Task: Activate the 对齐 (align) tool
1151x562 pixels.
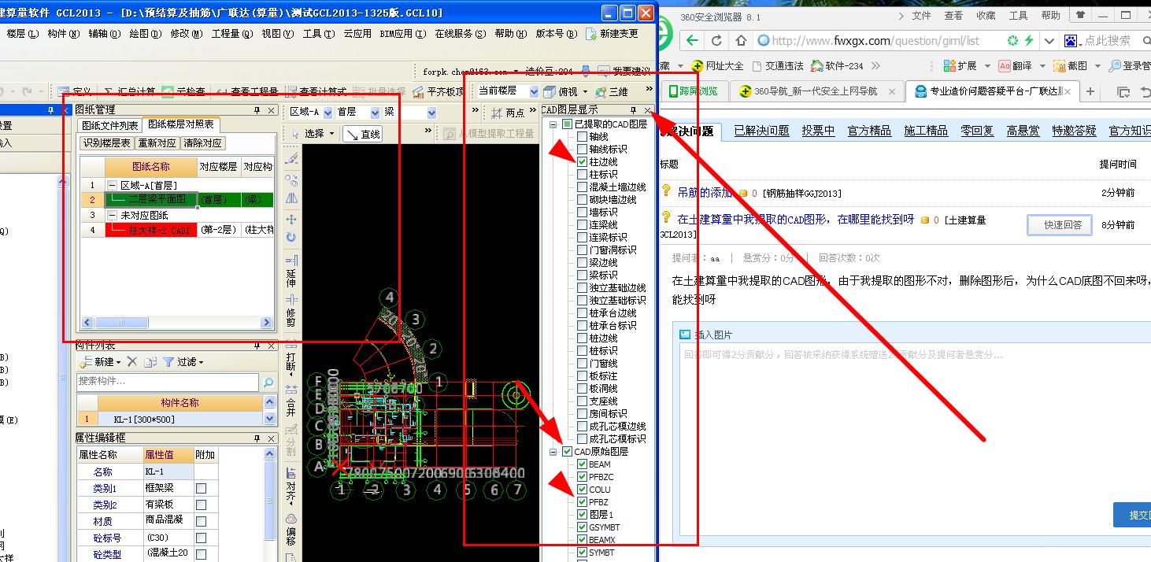Action: click(x=291, y=486)
